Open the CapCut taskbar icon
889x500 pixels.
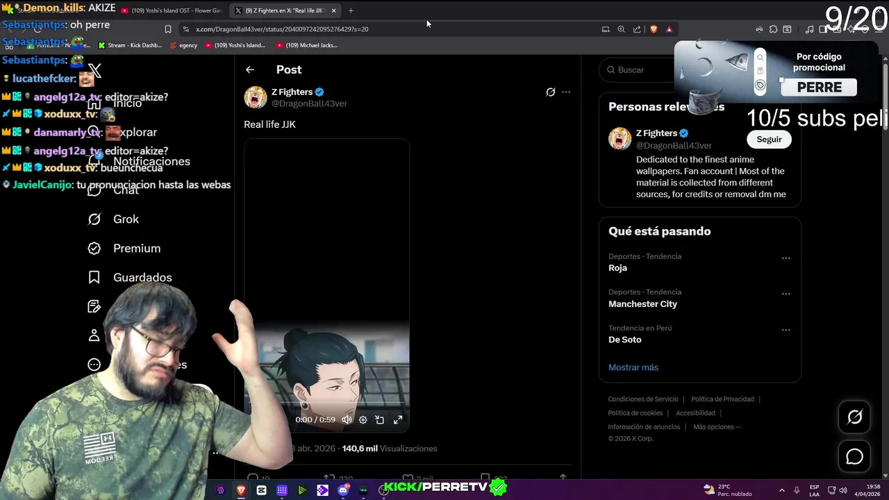tap(261, 490)
